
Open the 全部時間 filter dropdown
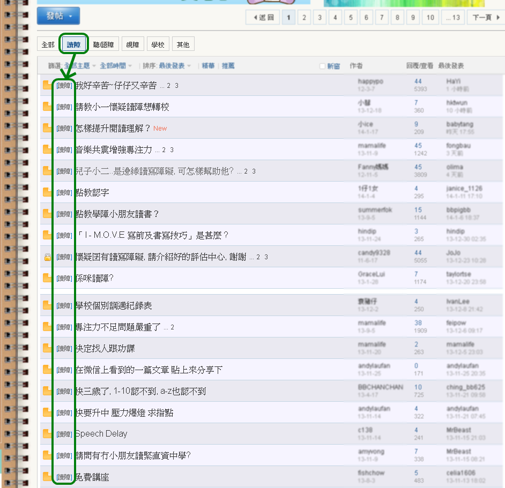pos(116,66)
